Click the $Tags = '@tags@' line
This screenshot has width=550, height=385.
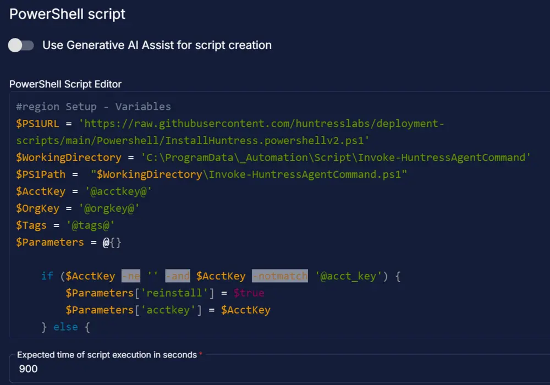click(65, 225)
